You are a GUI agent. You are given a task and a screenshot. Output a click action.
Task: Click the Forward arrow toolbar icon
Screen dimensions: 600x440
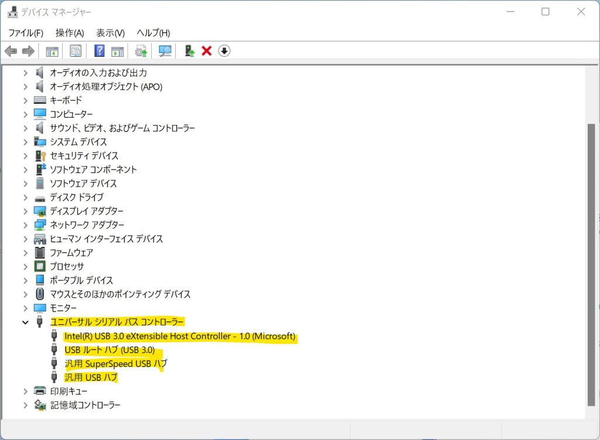(28, 51)
